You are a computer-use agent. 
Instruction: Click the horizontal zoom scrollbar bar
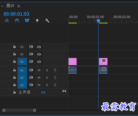pos(19,110)
